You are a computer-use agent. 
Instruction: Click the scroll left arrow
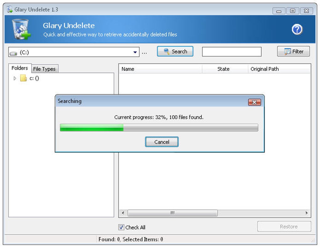point(123,213)
